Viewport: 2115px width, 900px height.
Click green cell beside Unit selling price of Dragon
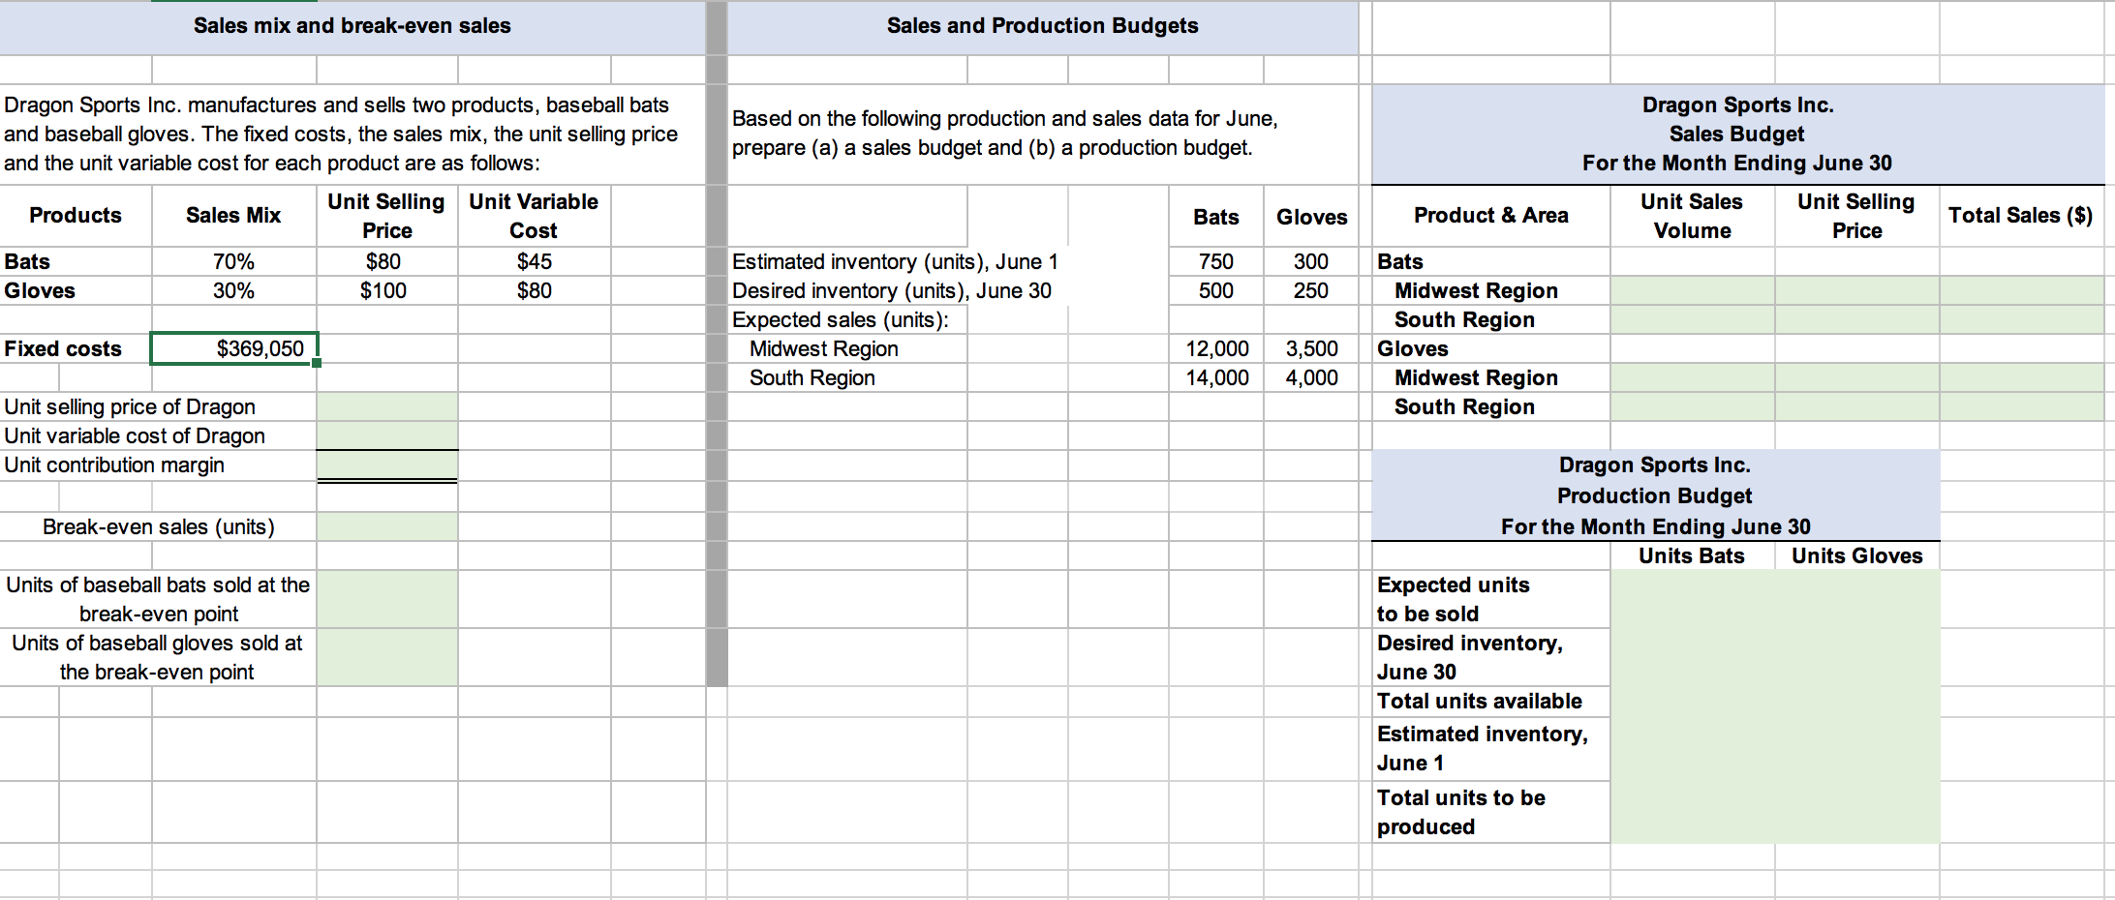pyautogui.click(x=387, y=406)
